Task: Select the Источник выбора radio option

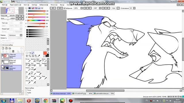Action: coord(1,45)
